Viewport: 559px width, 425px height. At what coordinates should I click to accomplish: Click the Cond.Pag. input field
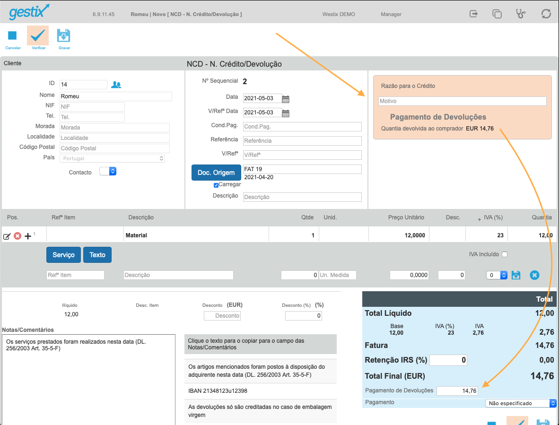click(x=302, y=127)
